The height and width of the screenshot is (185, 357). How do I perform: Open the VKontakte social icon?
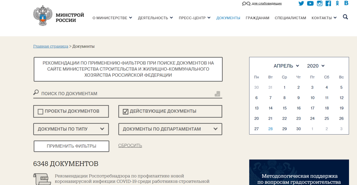pyautogui.click(x=346, y=3)
